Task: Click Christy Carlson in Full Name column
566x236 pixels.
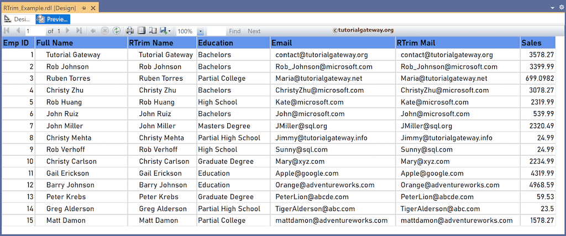Action: point(71,161)
